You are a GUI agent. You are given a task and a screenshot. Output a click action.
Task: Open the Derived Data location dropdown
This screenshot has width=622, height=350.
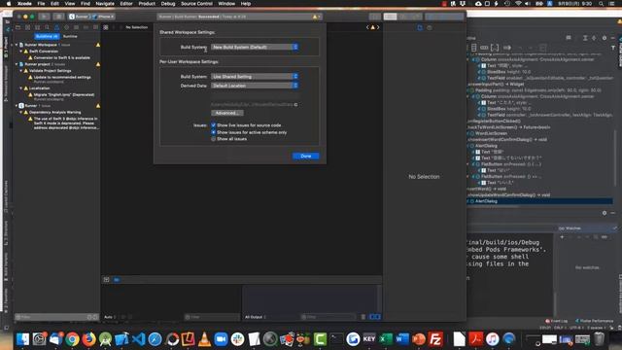255,86
